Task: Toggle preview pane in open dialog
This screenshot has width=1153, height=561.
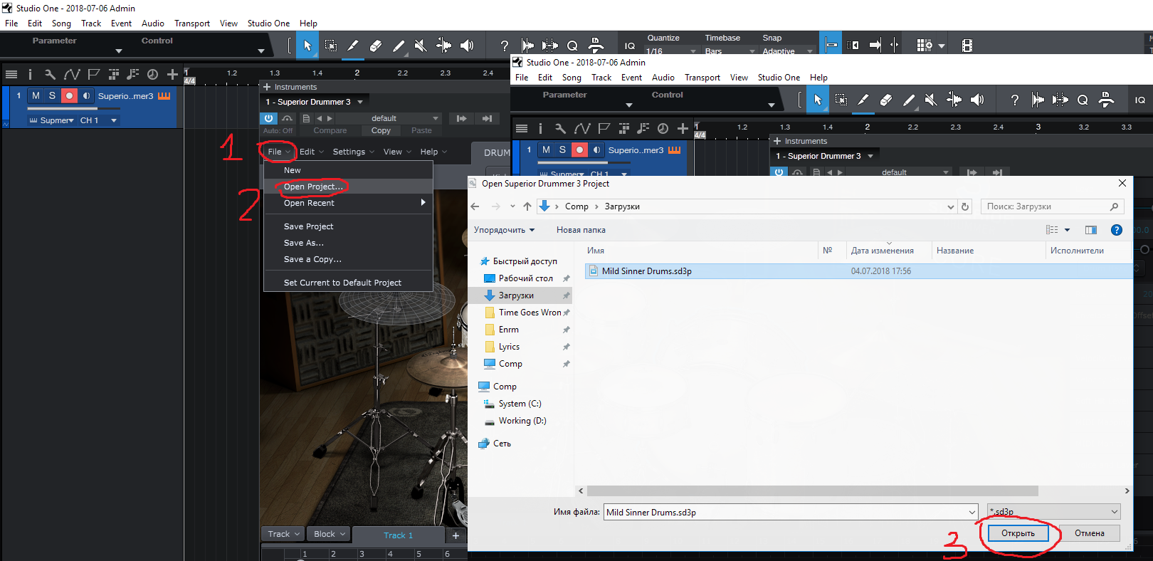Action: pos(1091,230)
